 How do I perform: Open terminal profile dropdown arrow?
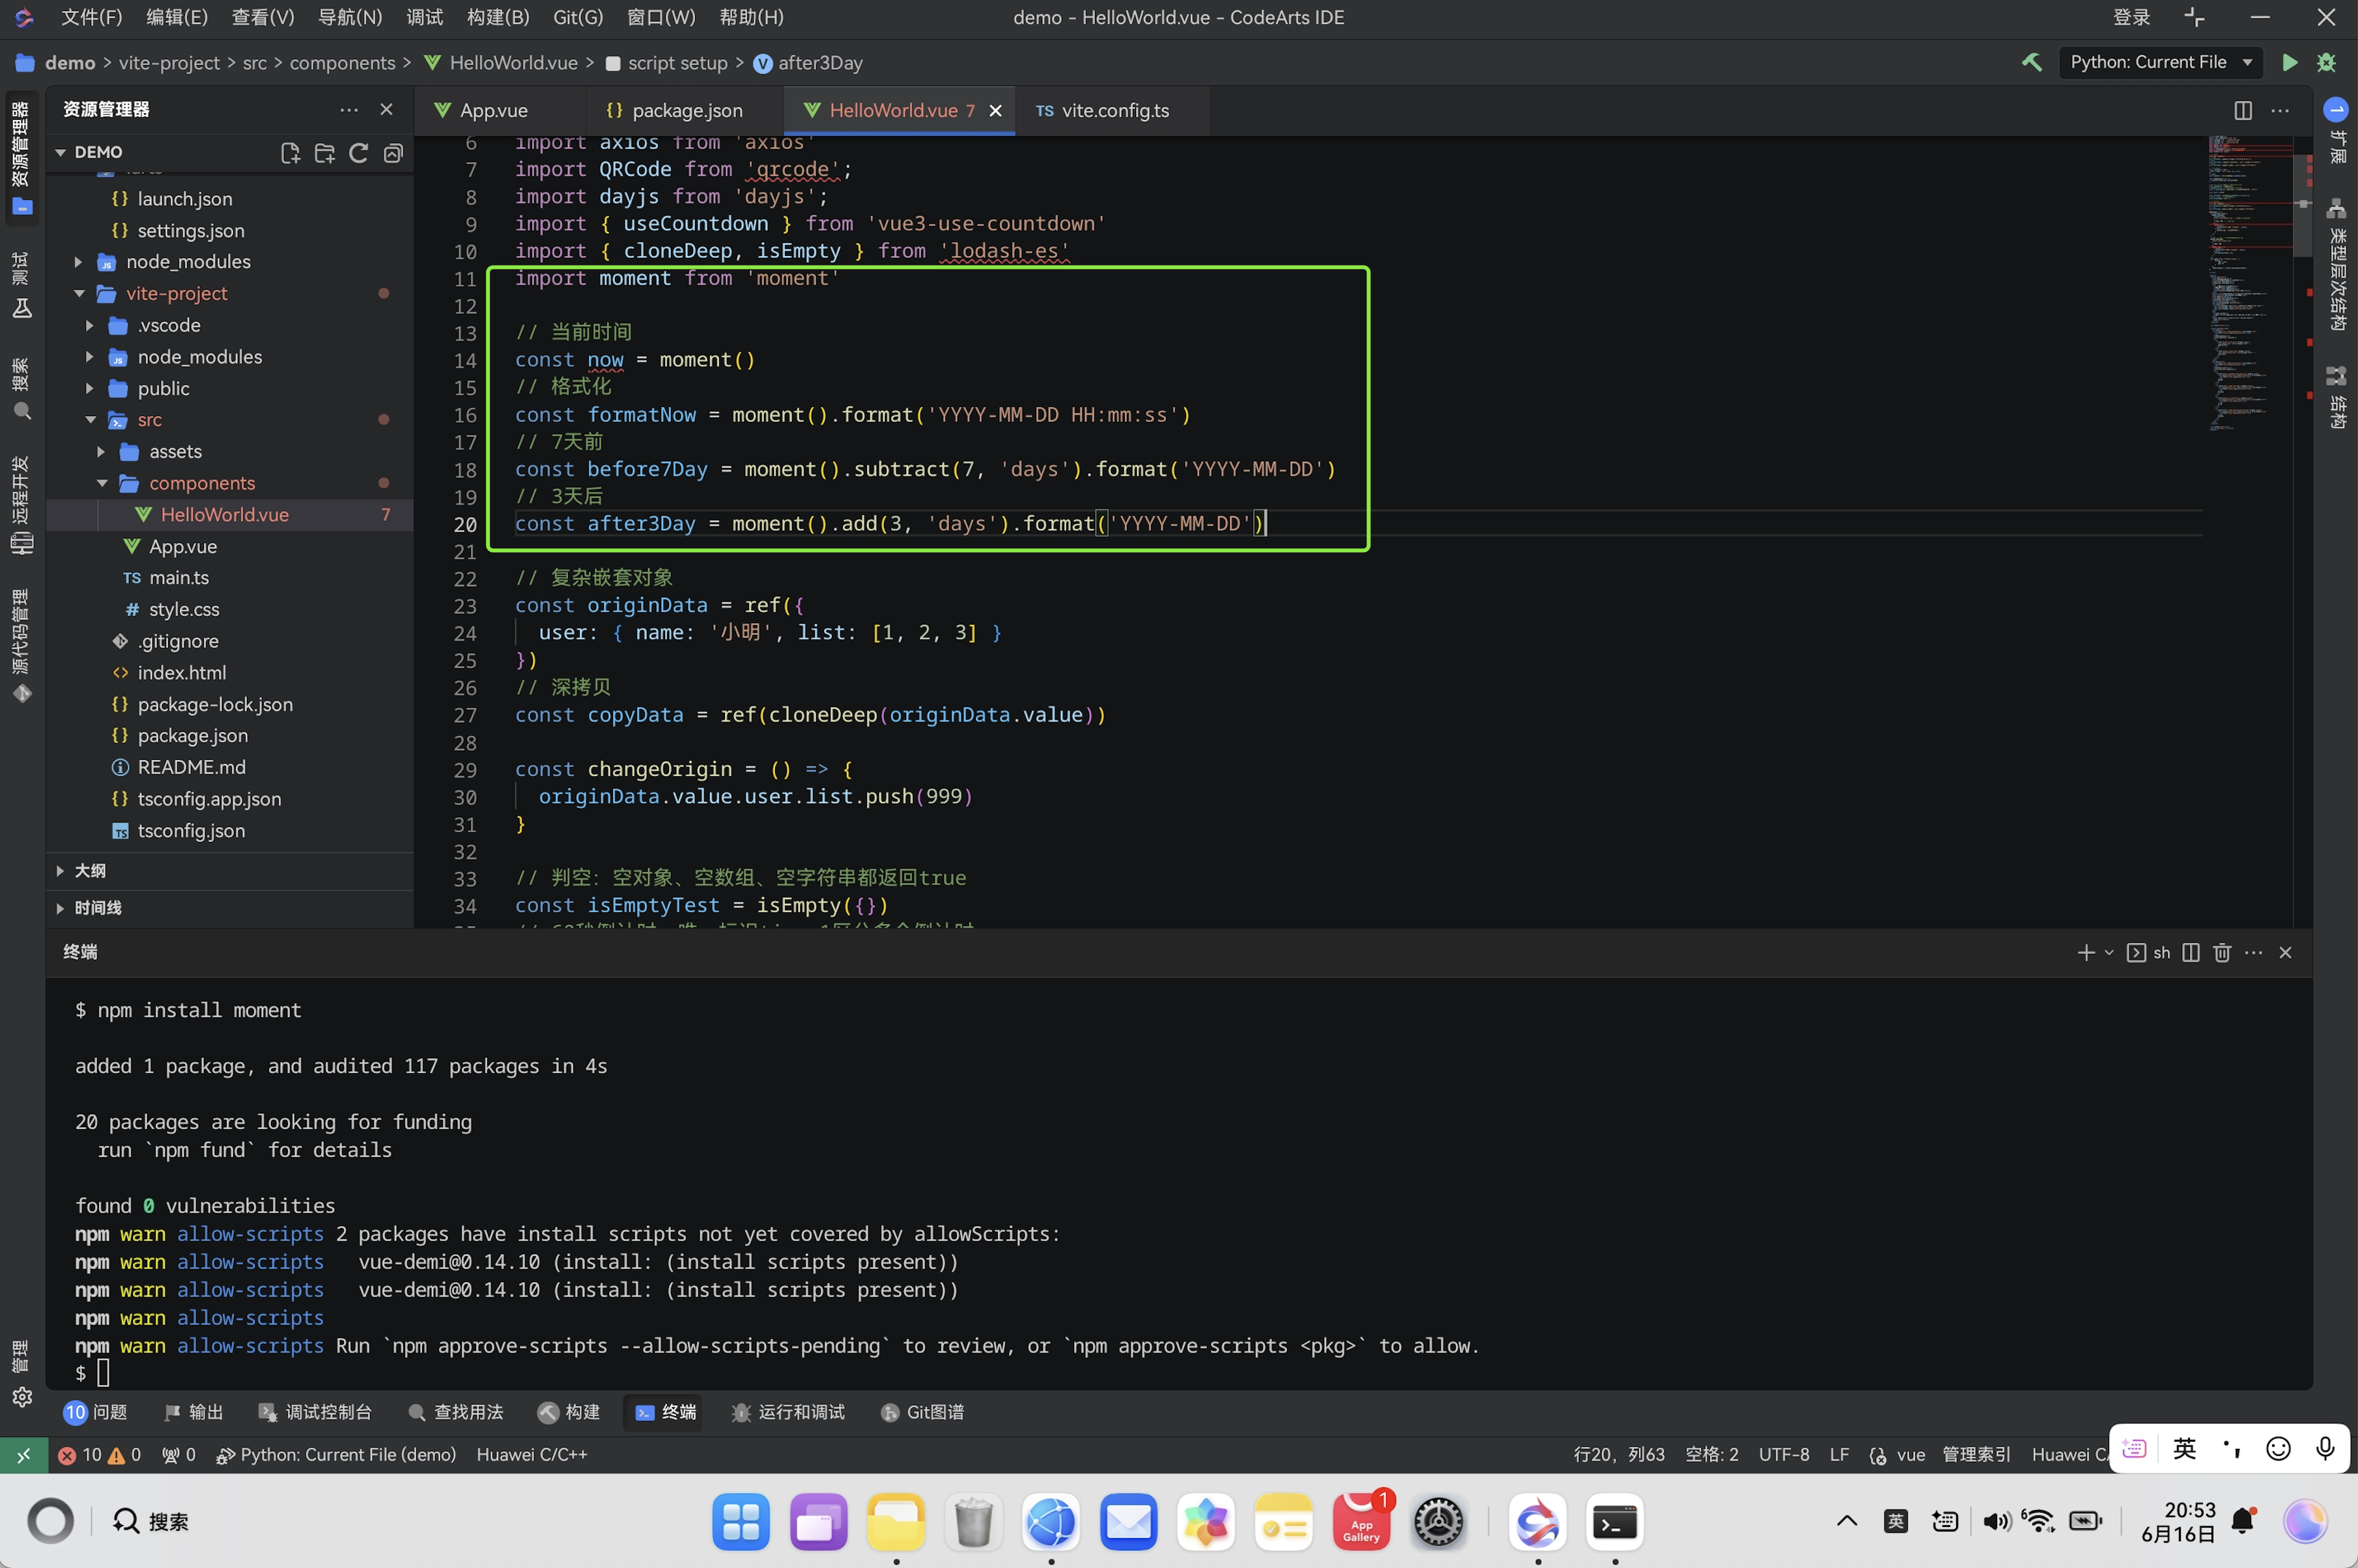coord(2109,952)
